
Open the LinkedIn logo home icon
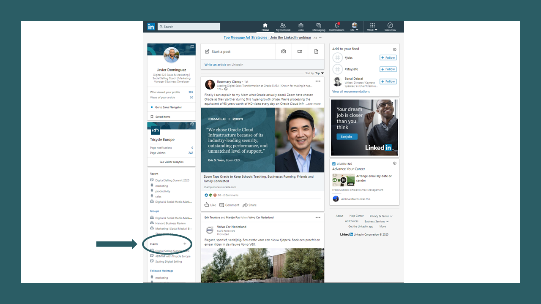click(x=151, y=27)
